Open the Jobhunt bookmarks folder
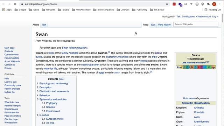This screenshot has width=224, height=126. (123, 10)
